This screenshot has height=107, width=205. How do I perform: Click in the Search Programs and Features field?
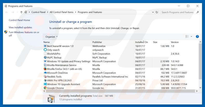pos(178,12)
